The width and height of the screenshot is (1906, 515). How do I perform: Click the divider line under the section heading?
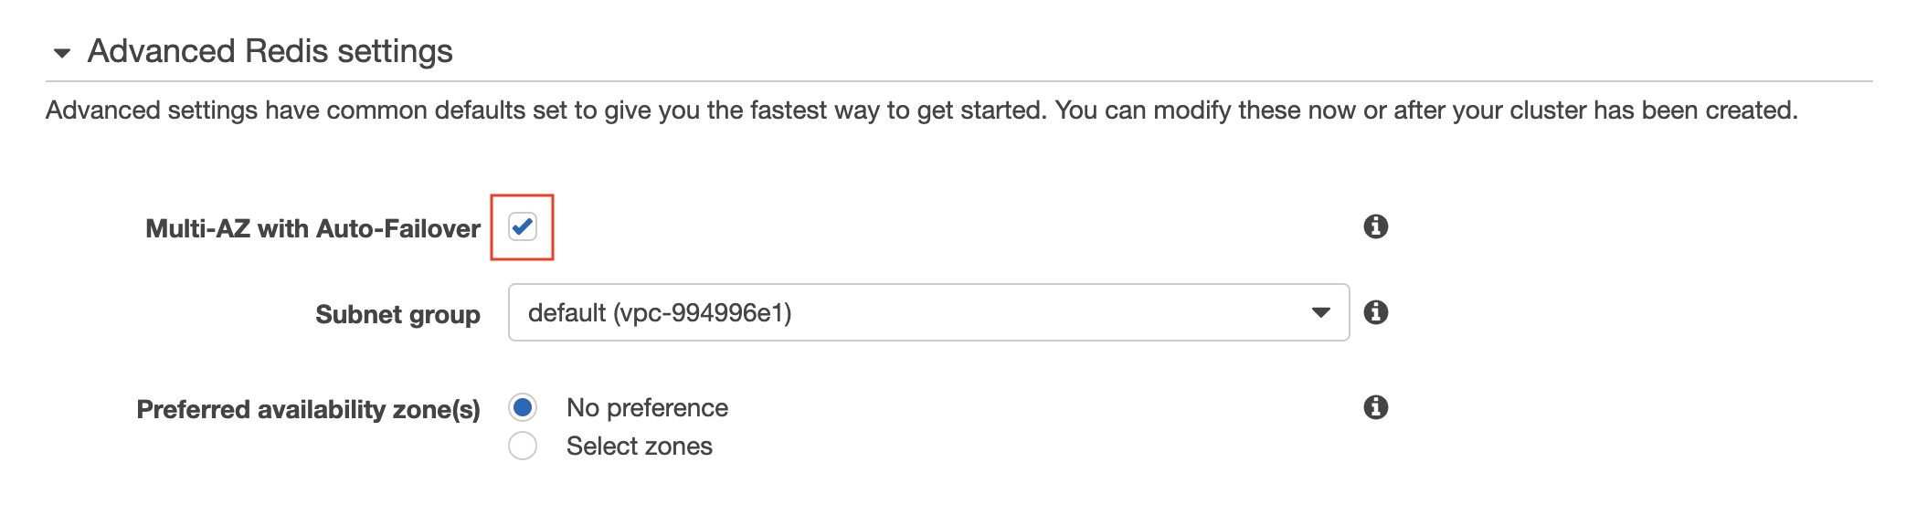coord(959,81)
